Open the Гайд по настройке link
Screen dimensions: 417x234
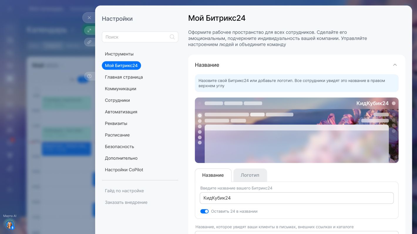(x=124, y=191)
